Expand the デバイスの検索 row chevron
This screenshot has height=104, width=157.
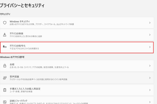150,35
